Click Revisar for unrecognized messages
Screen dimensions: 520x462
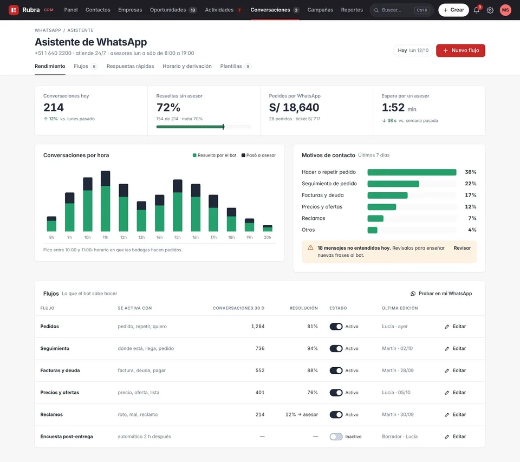(462, 248)
